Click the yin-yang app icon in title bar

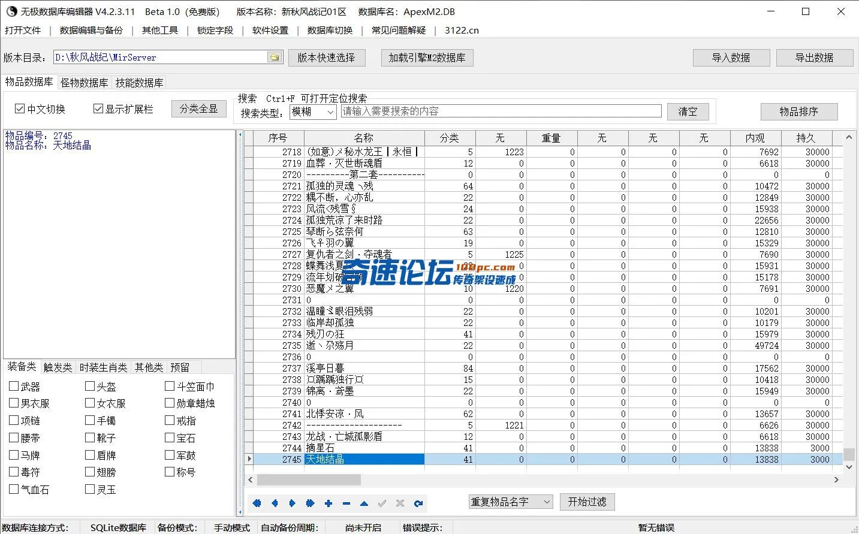pos(11,11)
